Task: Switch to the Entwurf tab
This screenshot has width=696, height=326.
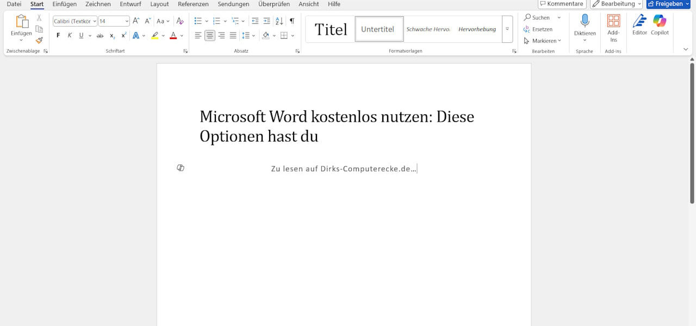Action: click(130, 4)
